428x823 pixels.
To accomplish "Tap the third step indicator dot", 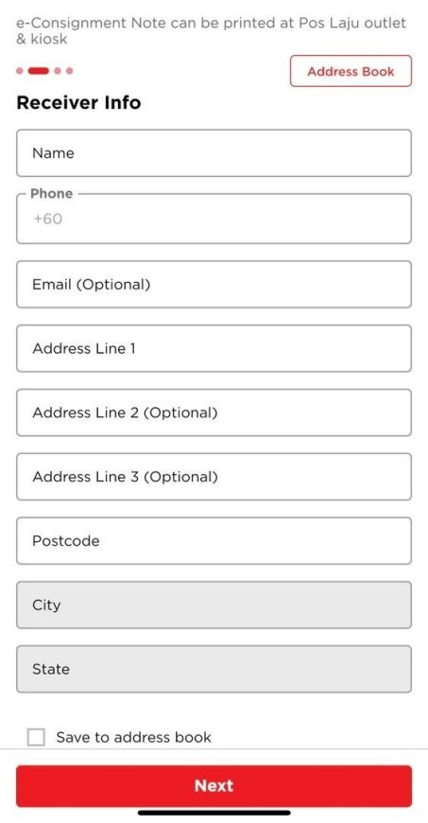I will [x=58, y=71].
